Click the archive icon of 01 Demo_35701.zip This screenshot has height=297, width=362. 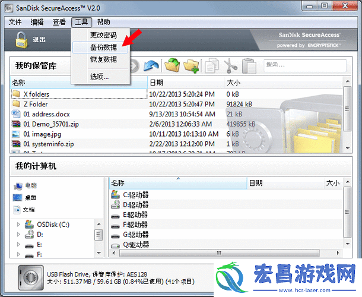tap(16, 124)
